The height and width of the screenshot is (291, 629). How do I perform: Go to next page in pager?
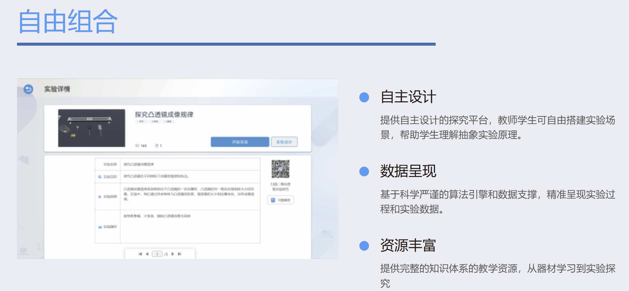(173, 254)
